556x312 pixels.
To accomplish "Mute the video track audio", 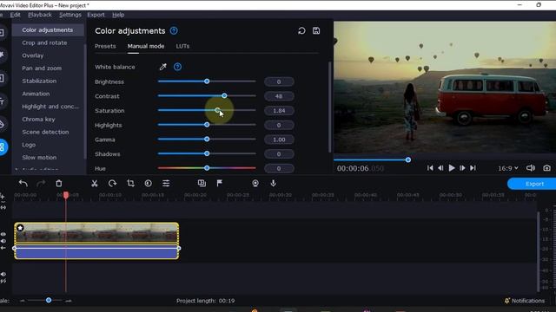I will [x=3, y=241].
